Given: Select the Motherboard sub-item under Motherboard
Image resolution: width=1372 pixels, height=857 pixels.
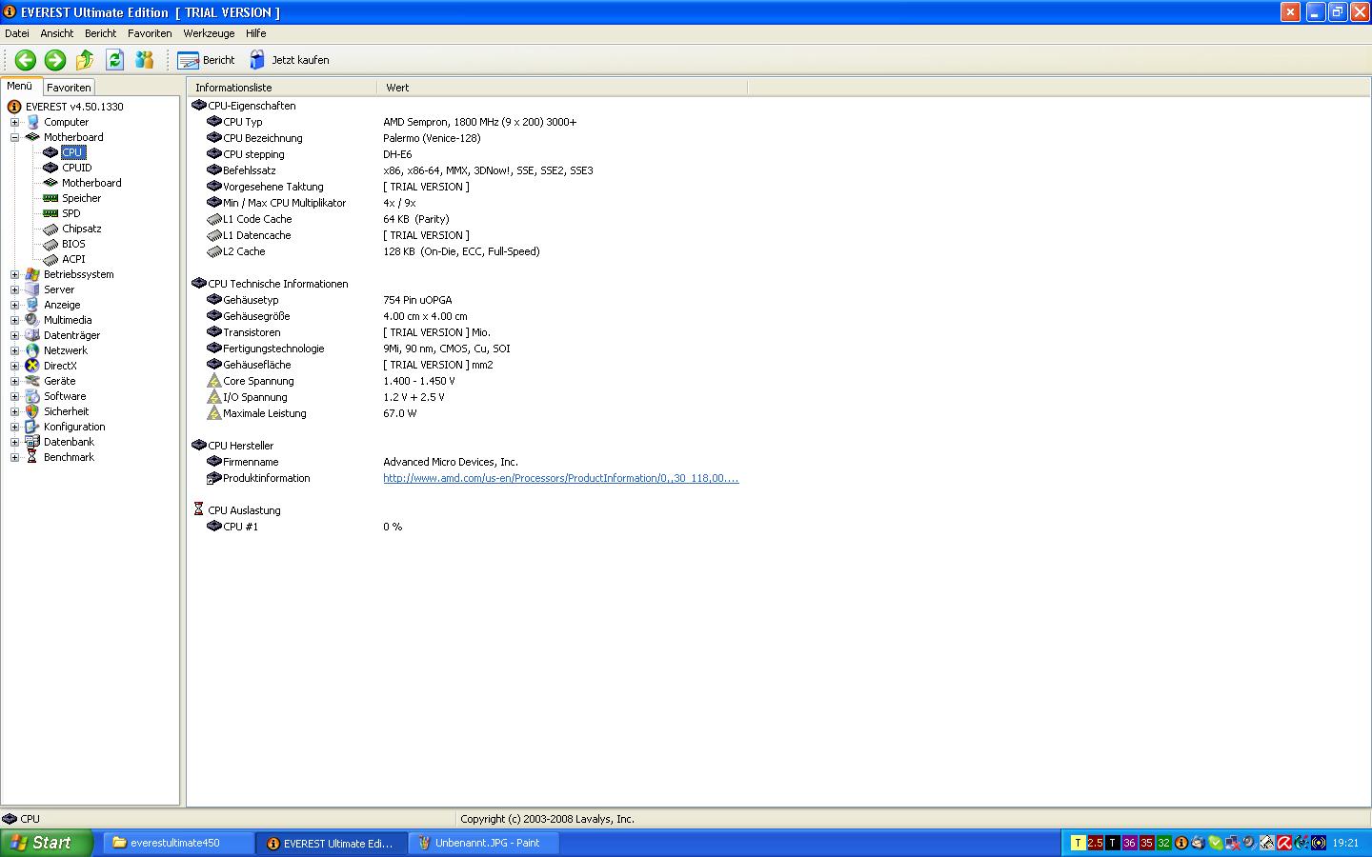Looking at the screenshot, I should click(x=91, y=183).
